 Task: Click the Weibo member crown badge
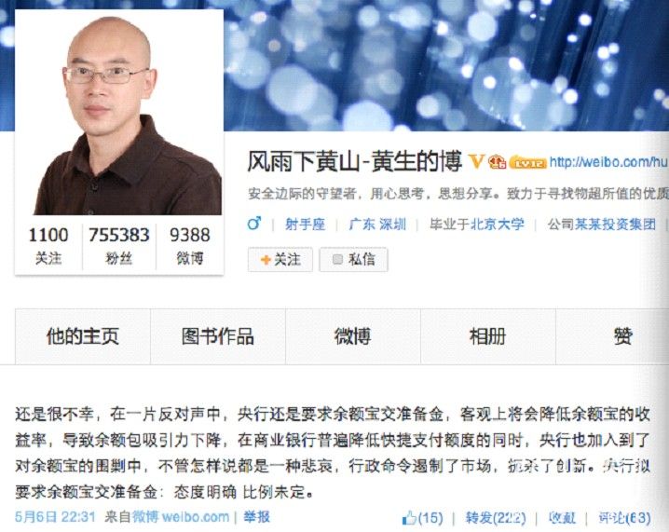click(497, 162)
